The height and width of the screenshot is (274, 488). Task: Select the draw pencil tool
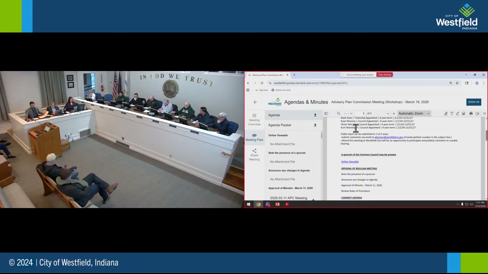point(457,113)
